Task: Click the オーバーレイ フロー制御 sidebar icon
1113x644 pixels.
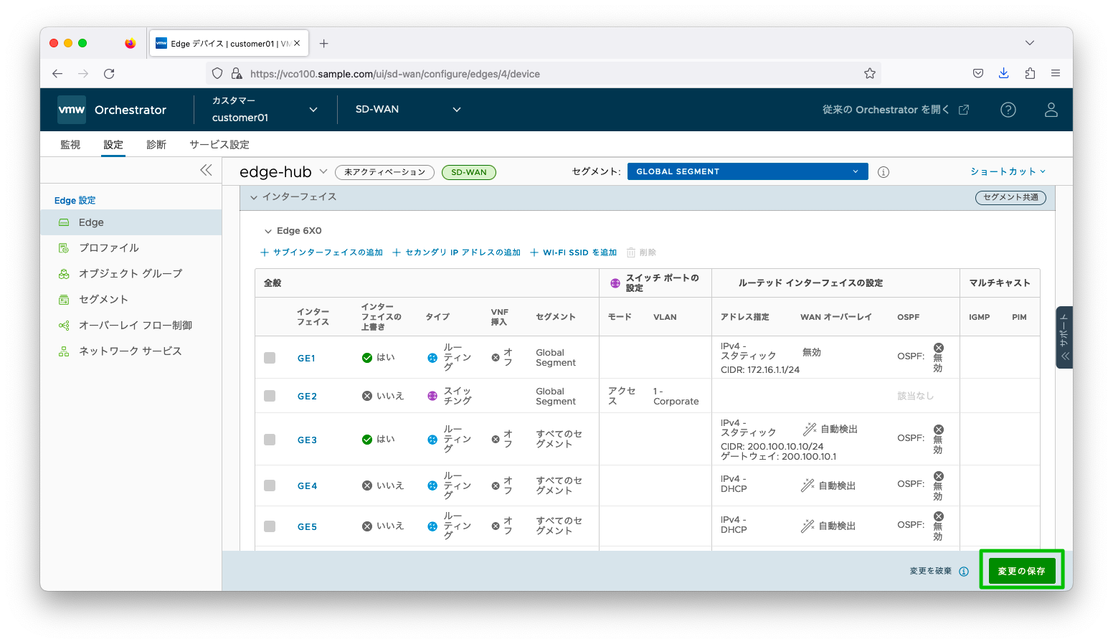Action: pos(64,326)
